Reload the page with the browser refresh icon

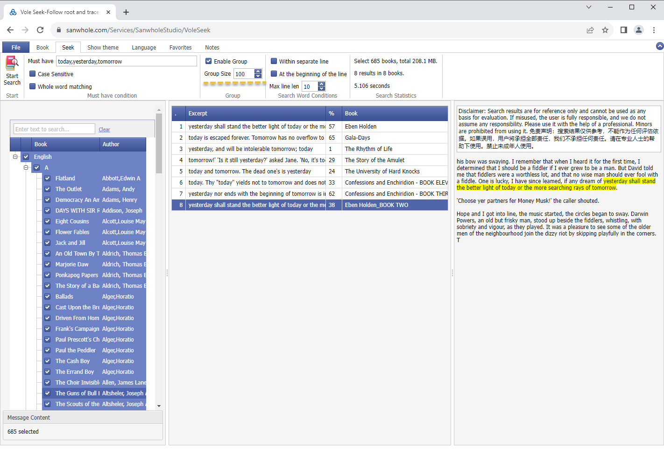[40, 30]
